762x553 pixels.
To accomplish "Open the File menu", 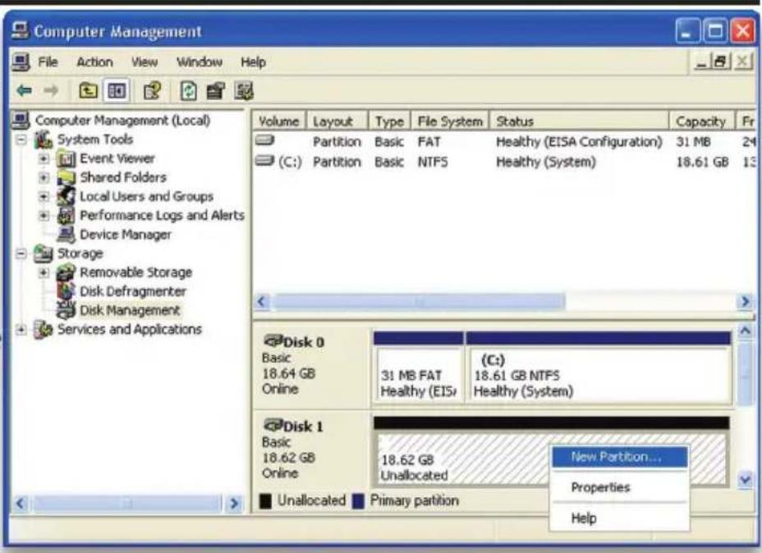I will [x=48, y=62].
